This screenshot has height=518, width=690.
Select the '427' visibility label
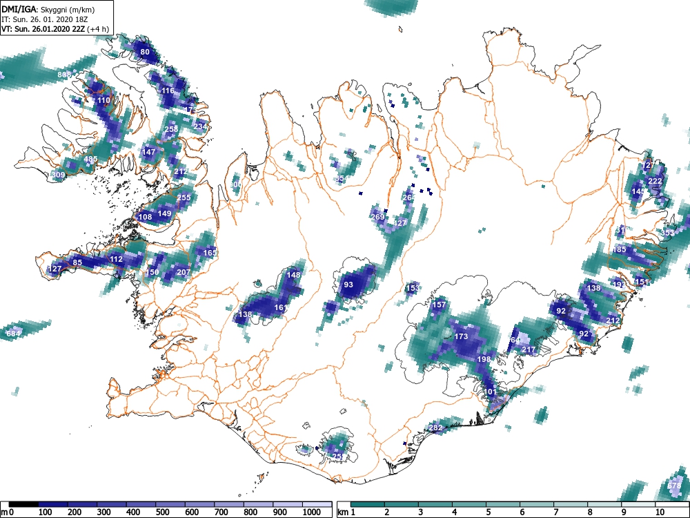(400, 223)
